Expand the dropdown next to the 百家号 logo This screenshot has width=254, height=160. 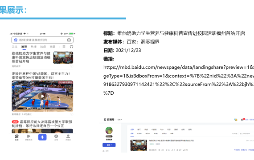point(120,120)
